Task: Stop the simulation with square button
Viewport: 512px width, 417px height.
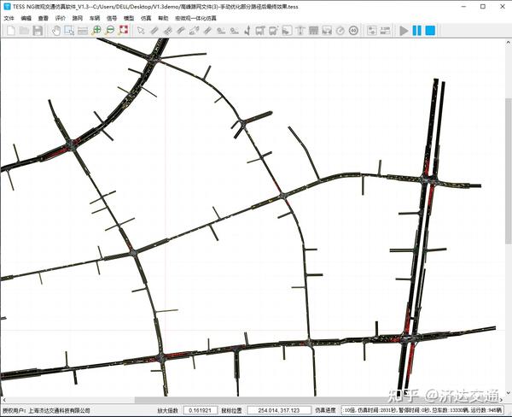Action: coord(431,31)
